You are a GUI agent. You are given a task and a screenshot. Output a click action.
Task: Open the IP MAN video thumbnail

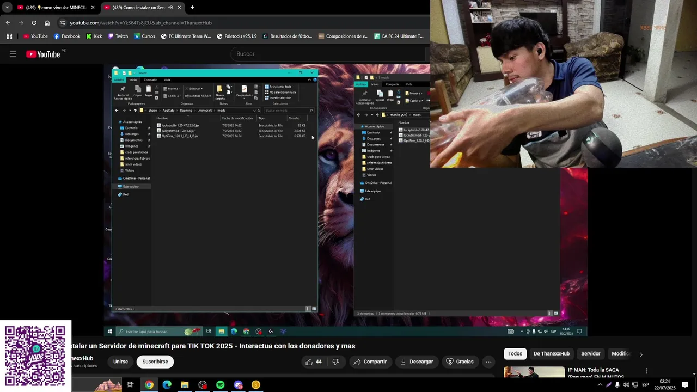click(x=534, y=372)
